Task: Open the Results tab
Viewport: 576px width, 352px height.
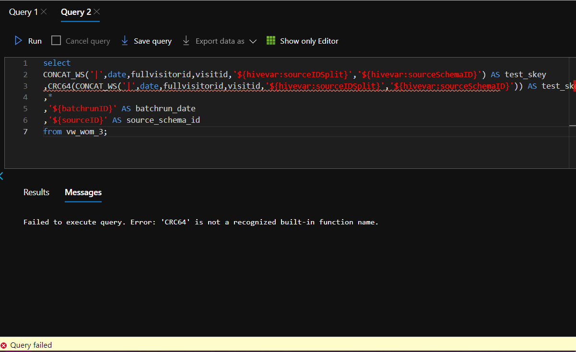Action: pos(36,192)
